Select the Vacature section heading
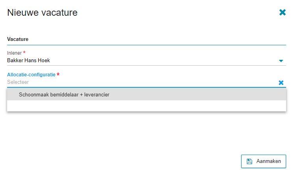This screenshot has width=294, height=170. click(x=18, y=39)
